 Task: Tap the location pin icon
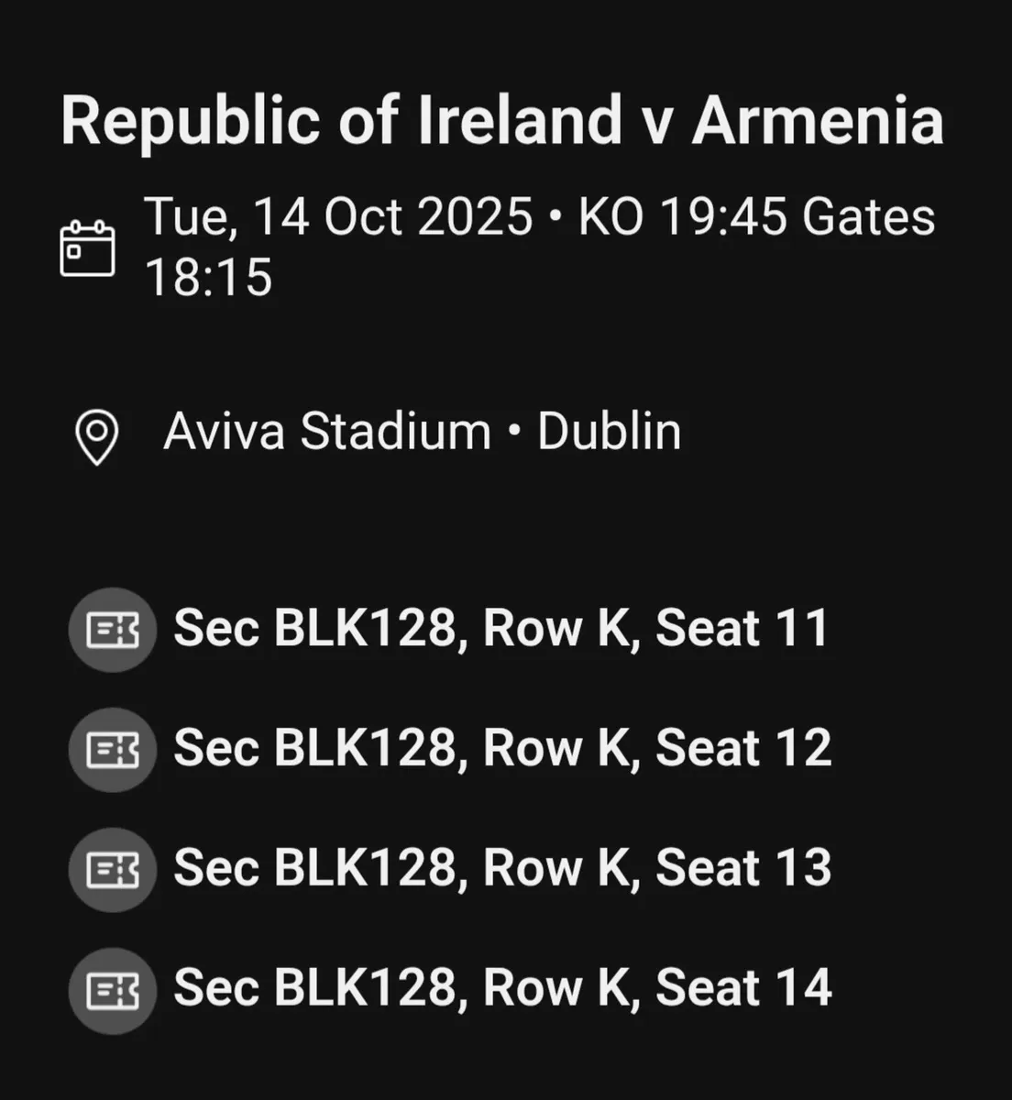96,437
